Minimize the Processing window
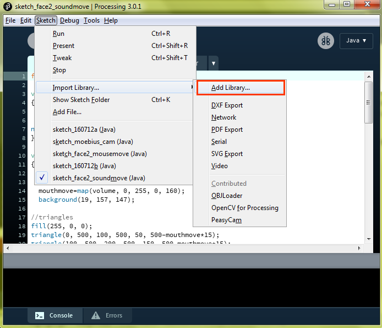Viewport: 382px width, 328px height. 331,4
